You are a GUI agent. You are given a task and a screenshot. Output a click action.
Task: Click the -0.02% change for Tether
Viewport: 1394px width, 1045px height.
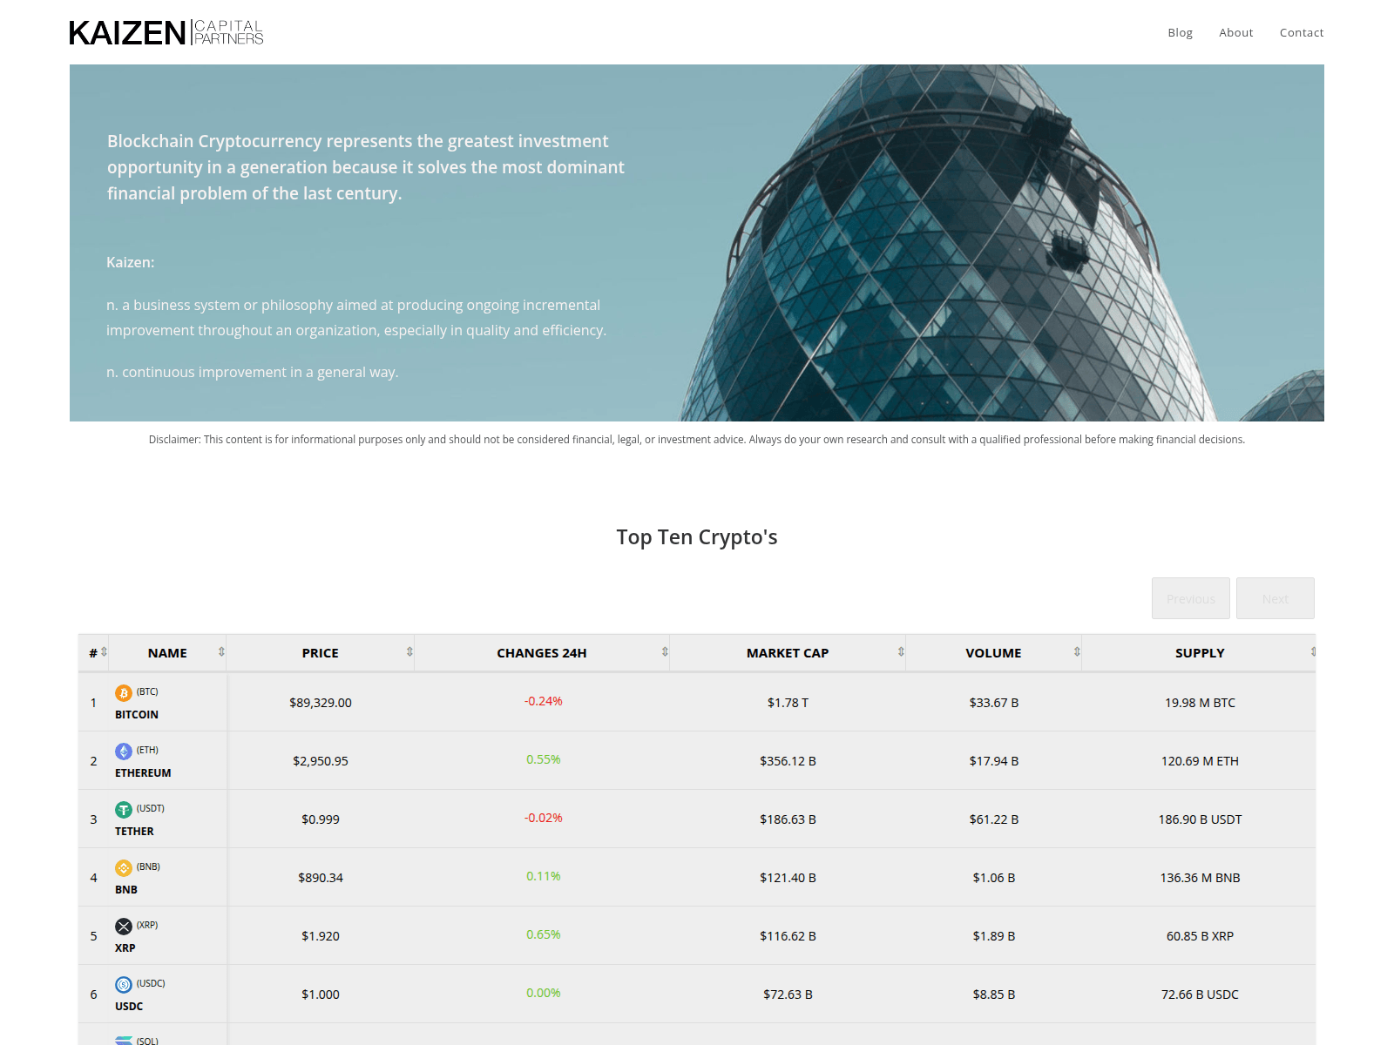[x=544, y=818]
